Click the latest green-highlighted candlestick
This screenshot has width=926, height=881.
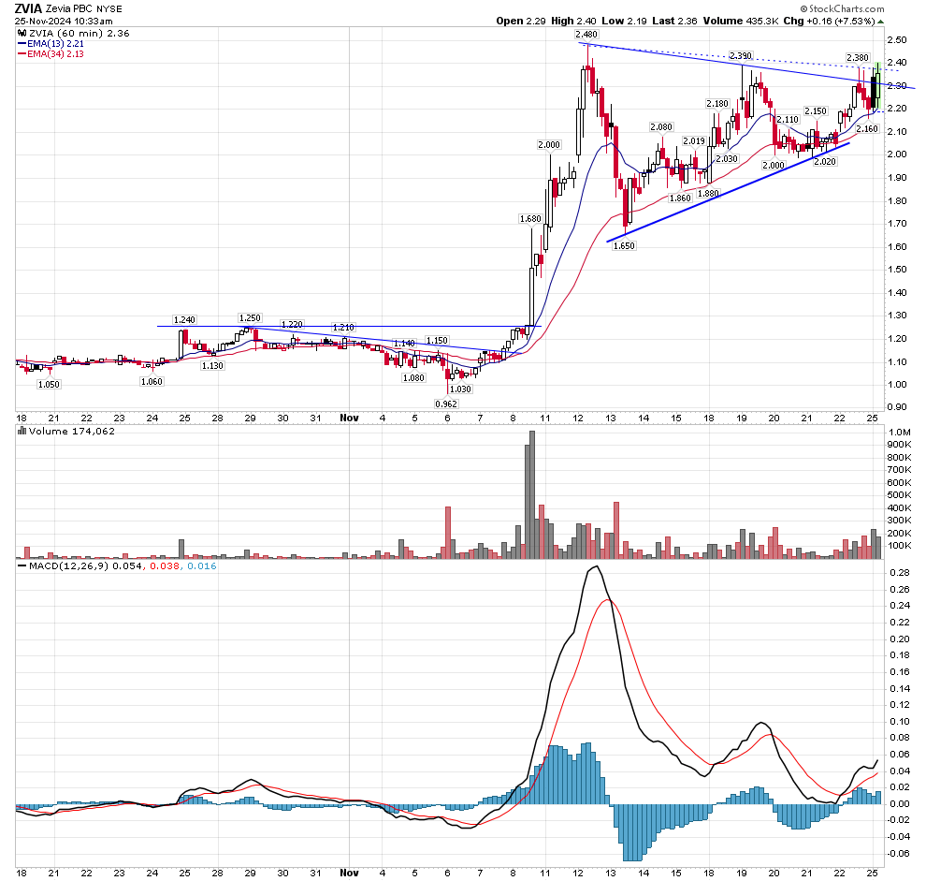[877, 80]
